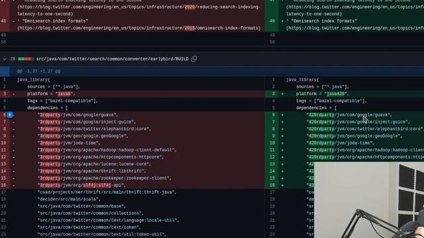Click removed omnisearch-index-formats URL with 2016
Screen dimensions: 424x238
click(x=139, y=28)
